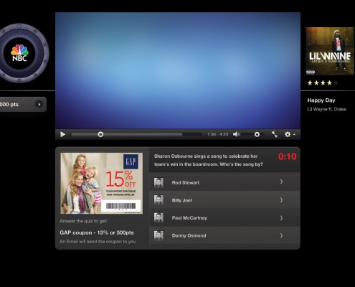Screen dimensions: 355x287
Task: Click the first star rating
Action: [310, 83]
